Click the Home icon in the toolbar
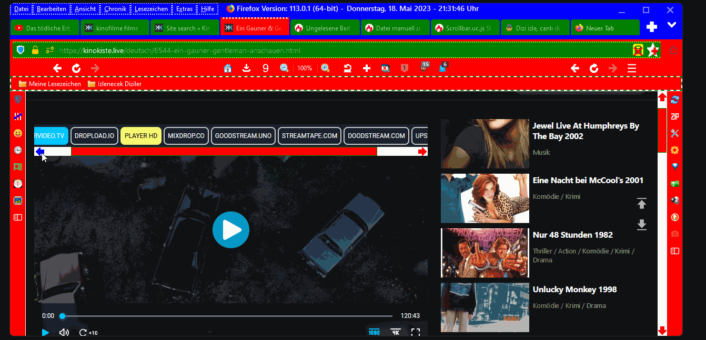This screenshot has height=340, width=706. [x=228, y=68]
